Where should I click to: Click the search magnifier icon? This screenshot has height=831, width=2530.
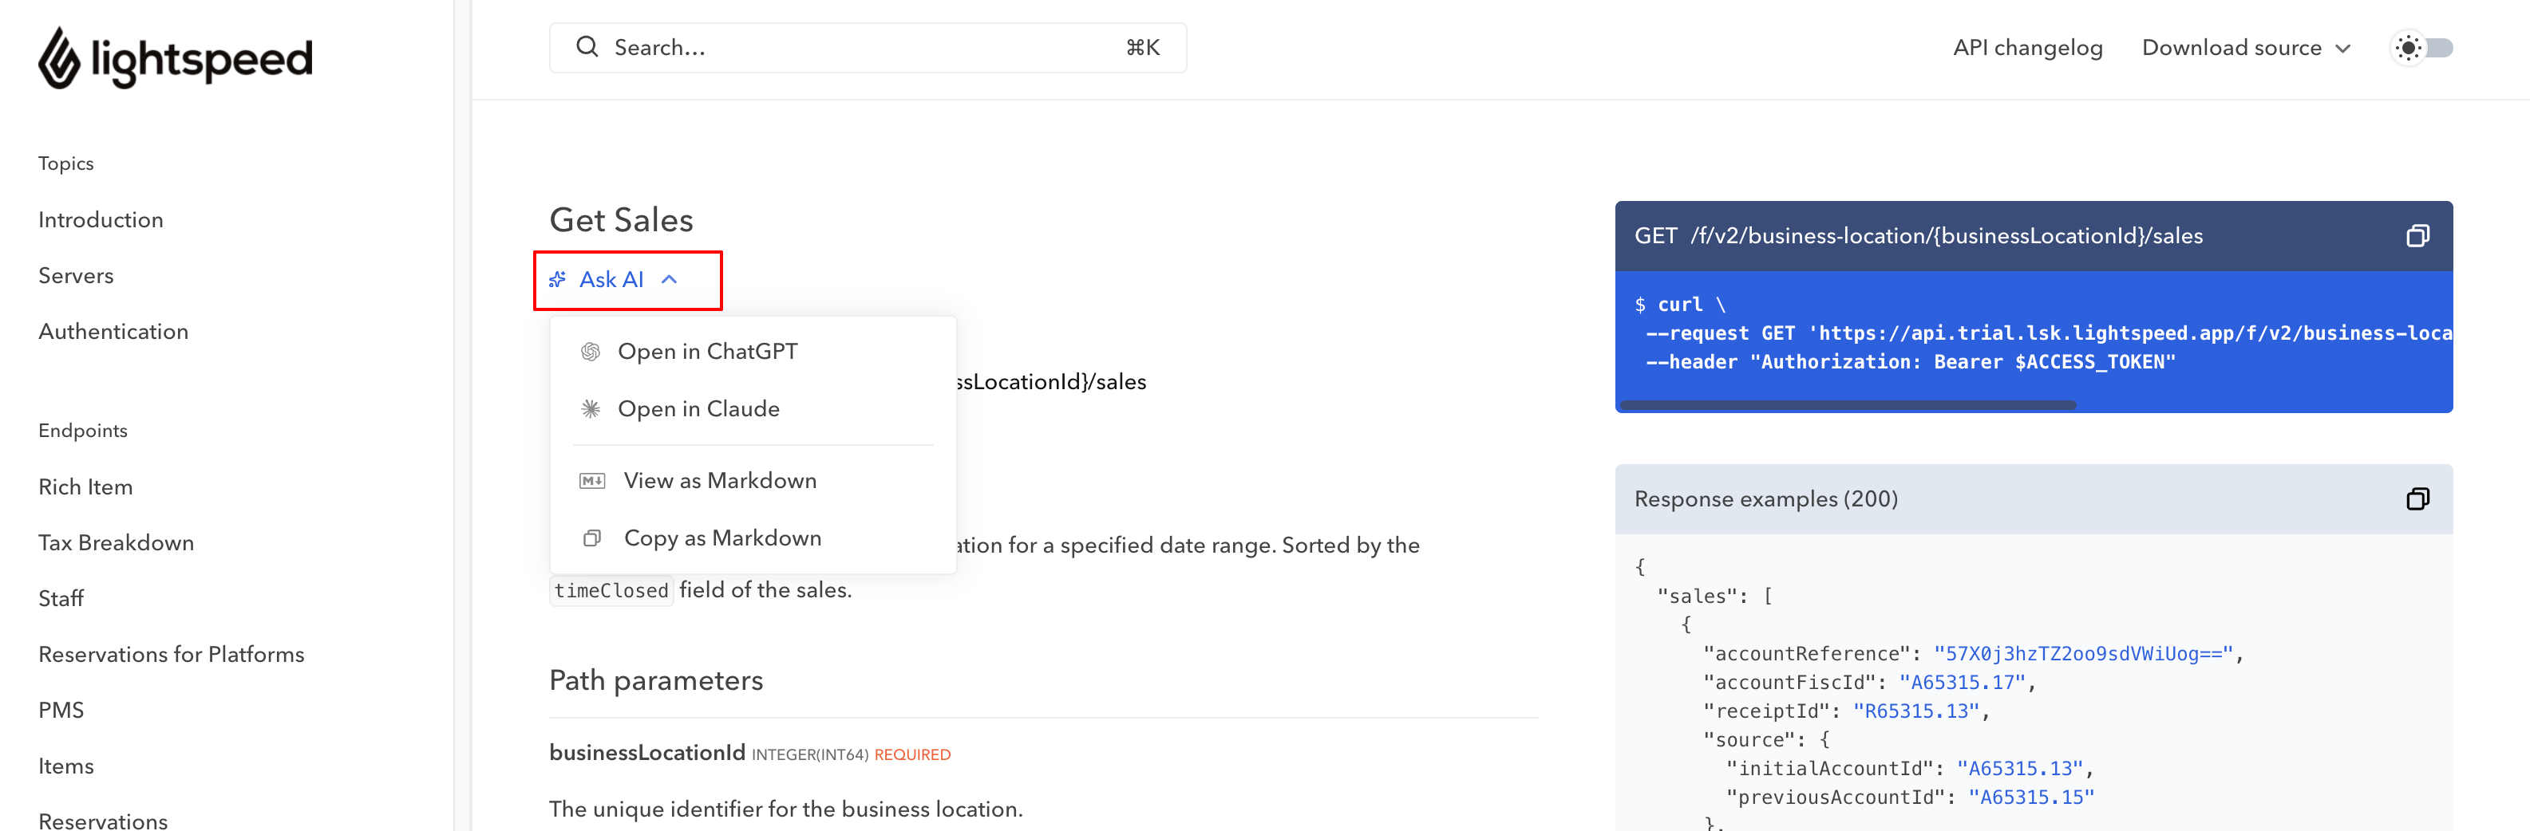point(587,47)
